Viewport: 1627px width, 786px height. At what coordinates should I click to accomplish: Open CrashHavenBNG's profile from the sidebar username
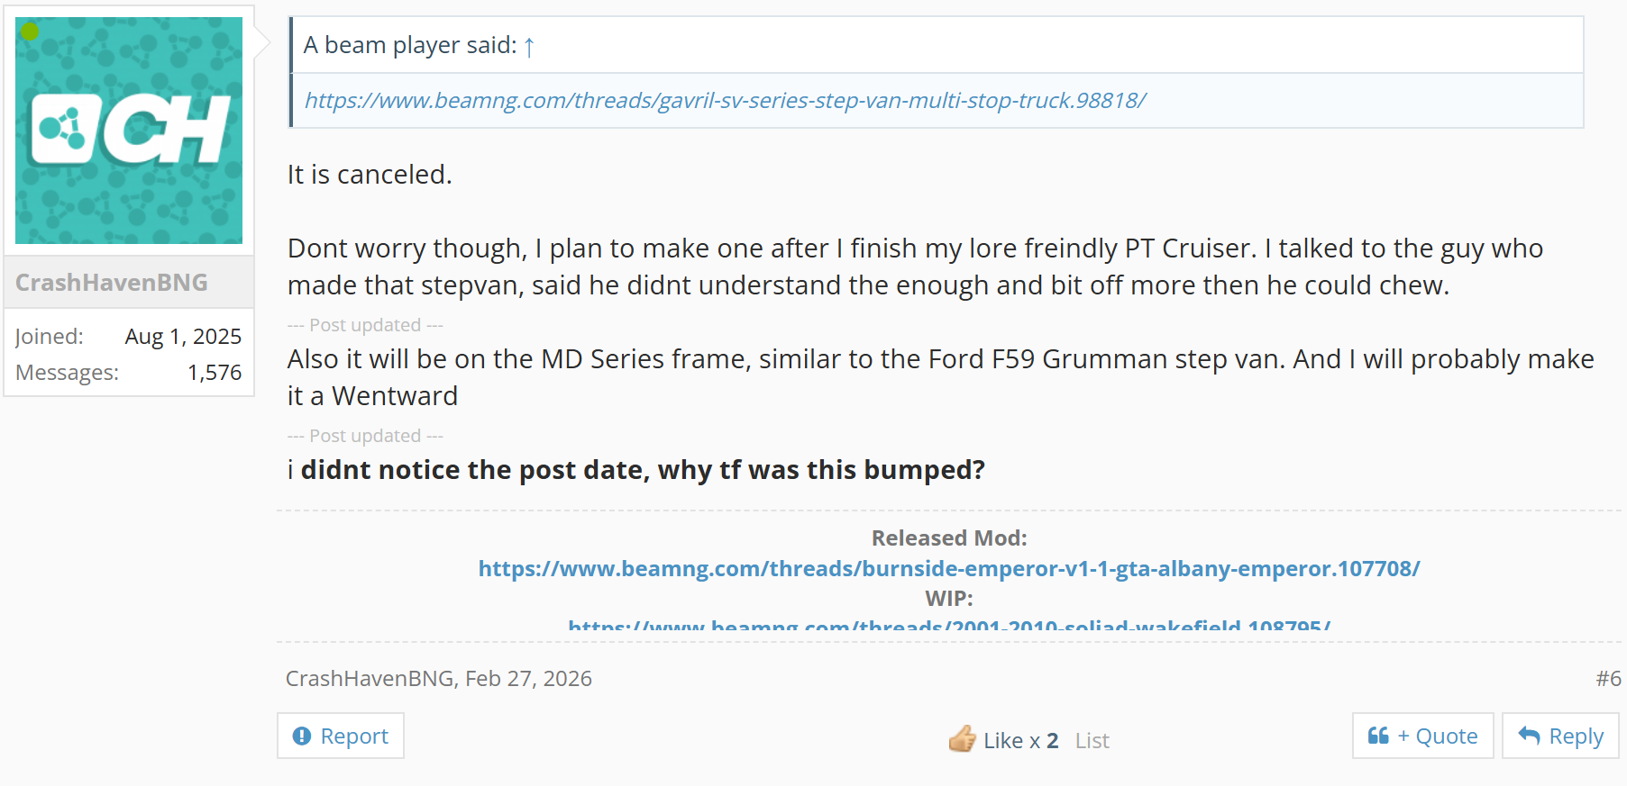112,283
